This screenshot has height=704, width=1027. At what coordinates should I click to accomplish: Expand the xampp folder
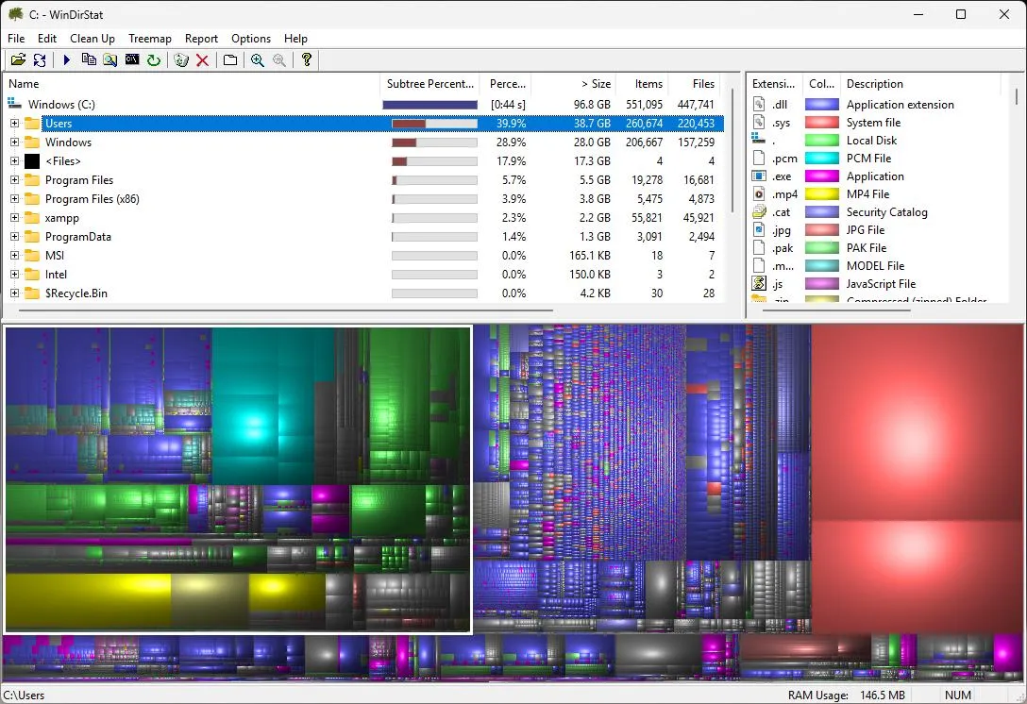click(14, 218)
